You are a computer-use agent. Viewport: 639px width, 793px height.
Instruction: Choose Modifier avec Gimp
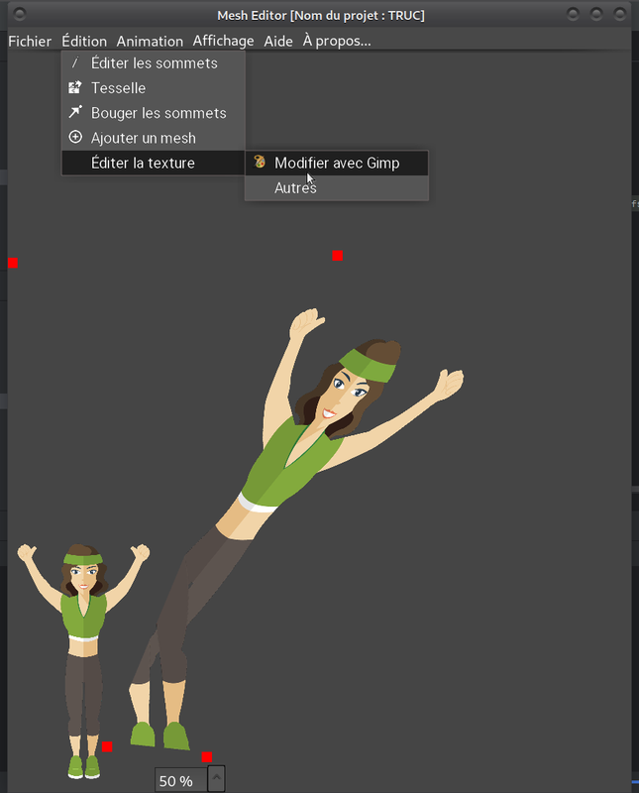pyautogui.click(x=337, y=163)
